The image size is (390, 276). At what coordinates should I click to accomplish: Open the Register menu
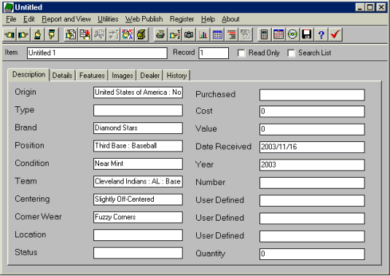point(182,19)
